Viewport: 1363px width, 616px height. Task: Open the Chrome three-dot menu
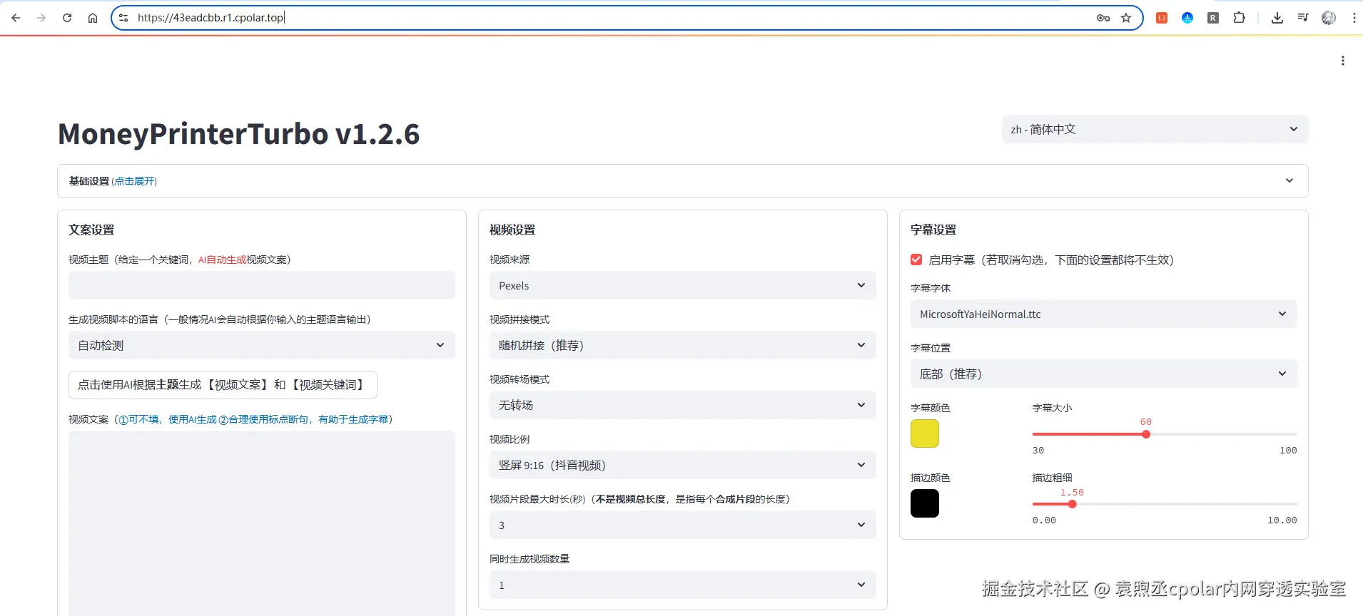tap(1354, 18)
